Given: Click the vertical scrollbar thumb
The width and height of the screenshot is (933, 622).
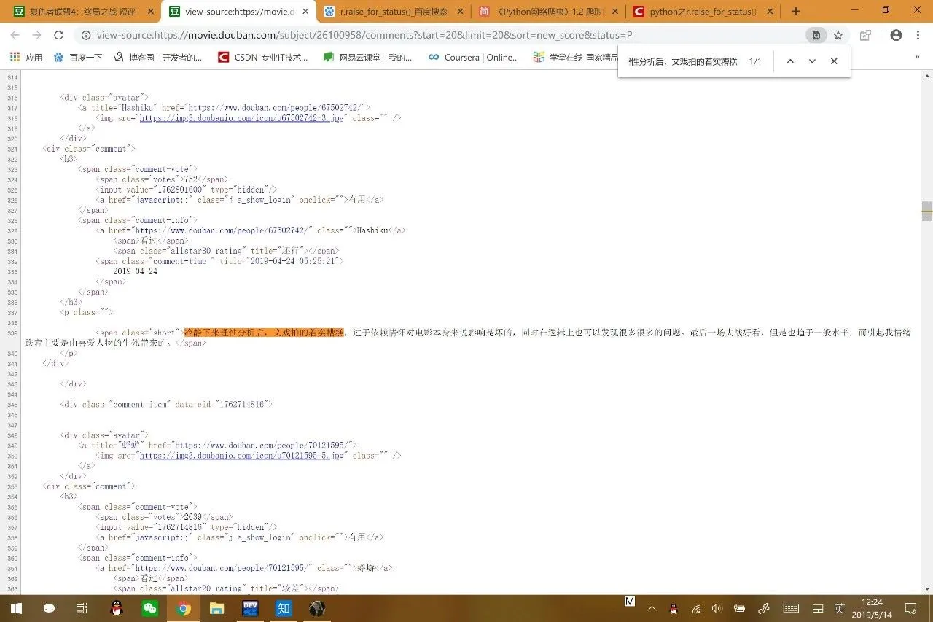Looking at the screenshot, I should 926,211.
